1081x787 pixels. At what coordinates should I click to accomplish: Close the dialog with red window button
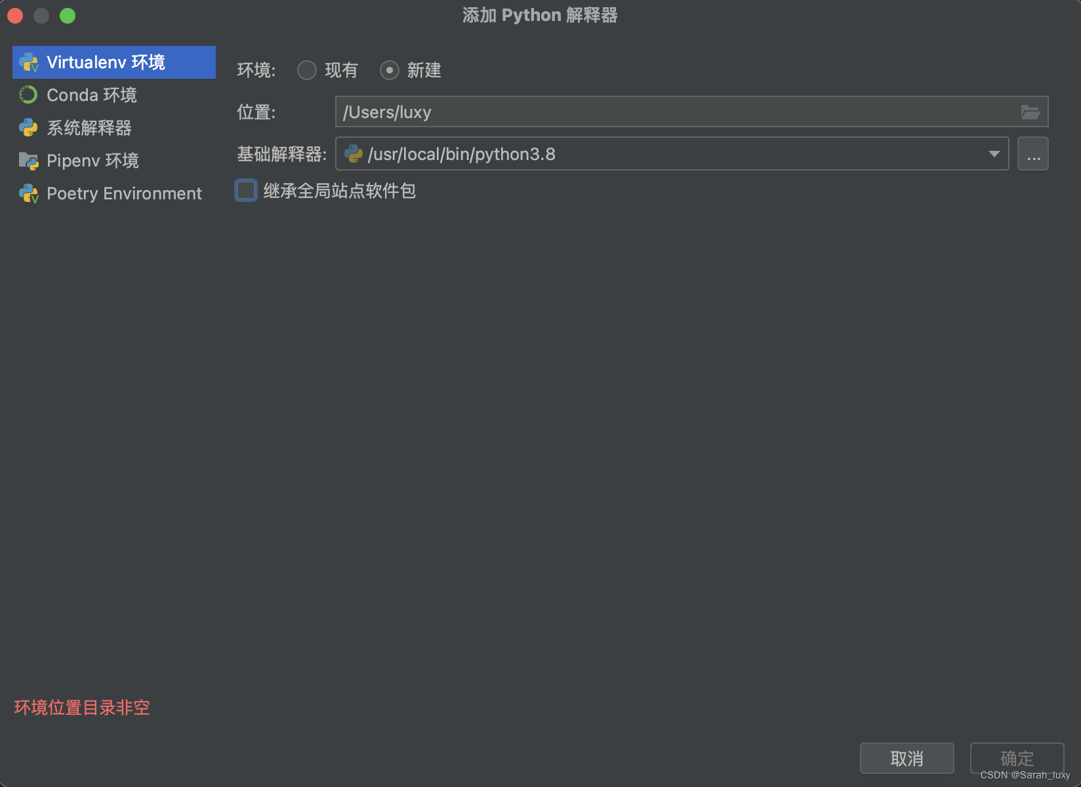pyautogui.click(x=15, y=15)
